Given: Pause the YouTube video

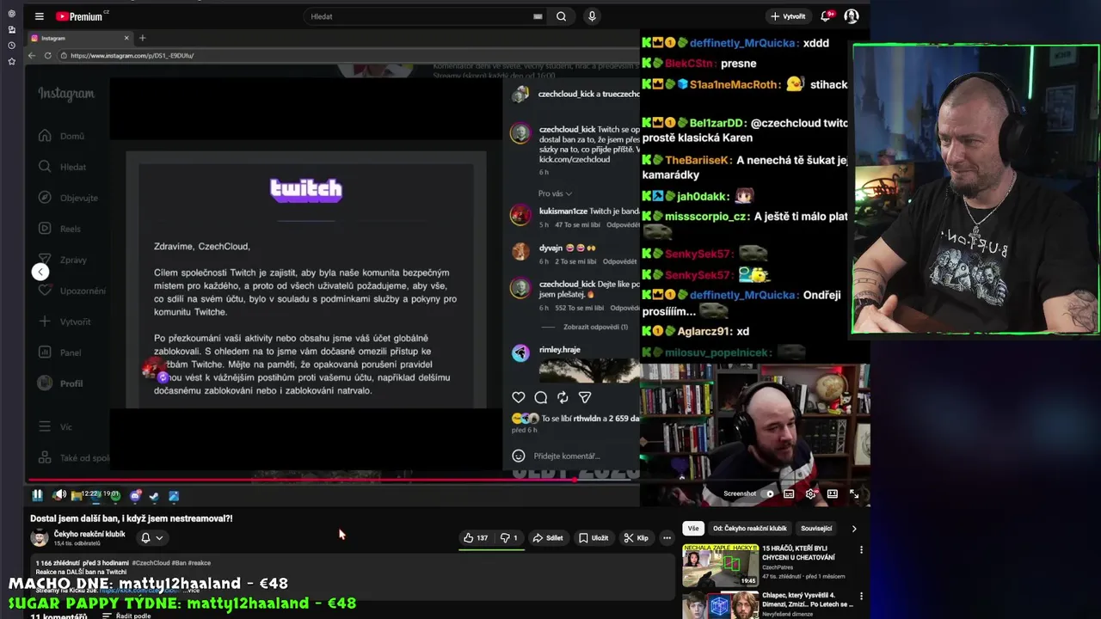Looking at the screenshot, I should click(x=38, y=495).
